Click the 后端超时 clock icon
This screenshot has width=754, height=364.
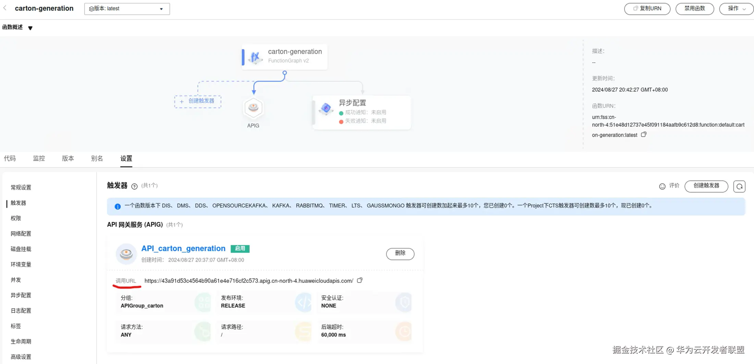pos(403,331)
